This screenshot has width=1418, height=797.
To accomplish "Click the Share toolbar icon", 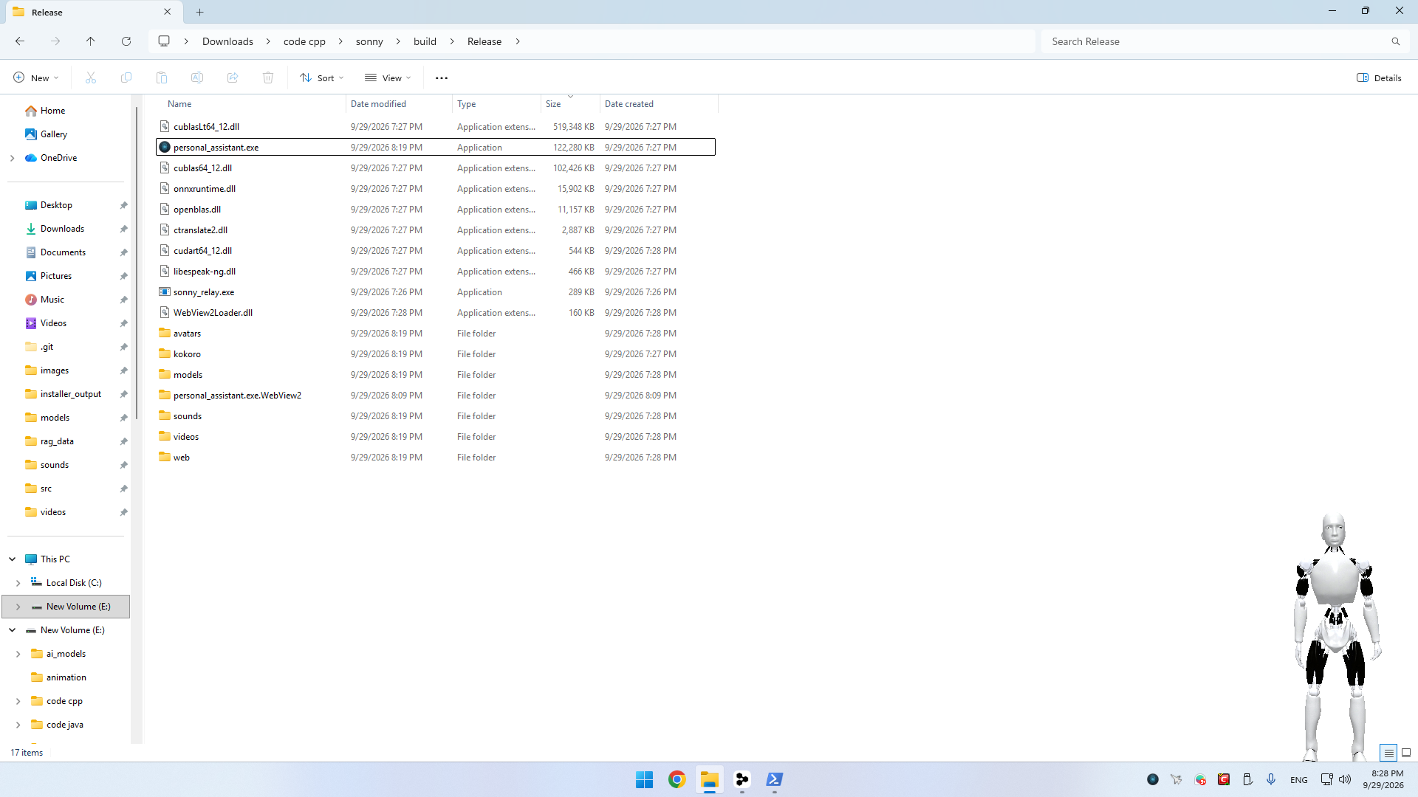I will point(233,77).
